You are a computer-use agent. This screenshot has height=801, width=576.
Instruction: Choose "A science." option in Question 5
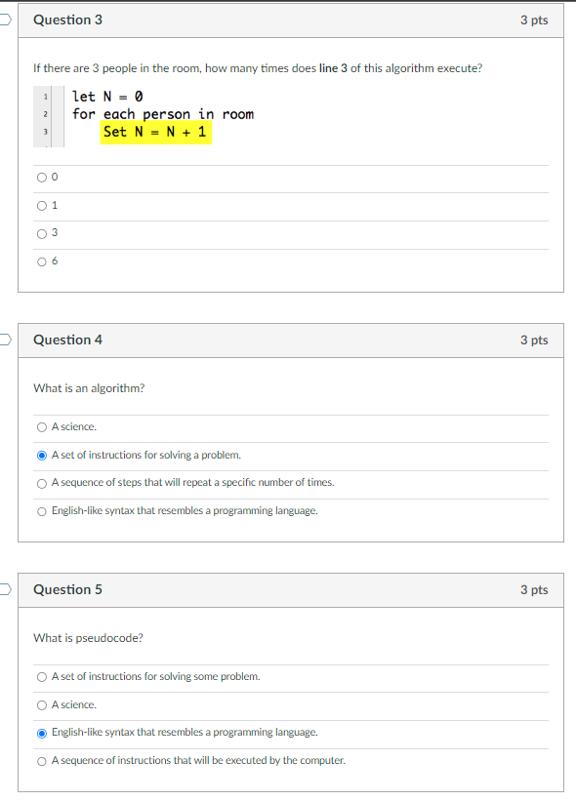pyautogui.click(x=42, y=704)
